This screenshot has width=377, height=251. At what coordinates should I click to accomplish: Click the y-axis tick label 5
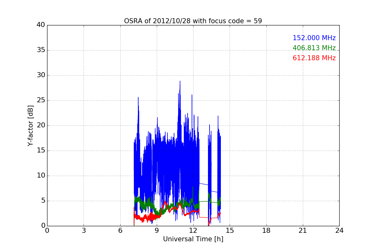pos(43,201)
